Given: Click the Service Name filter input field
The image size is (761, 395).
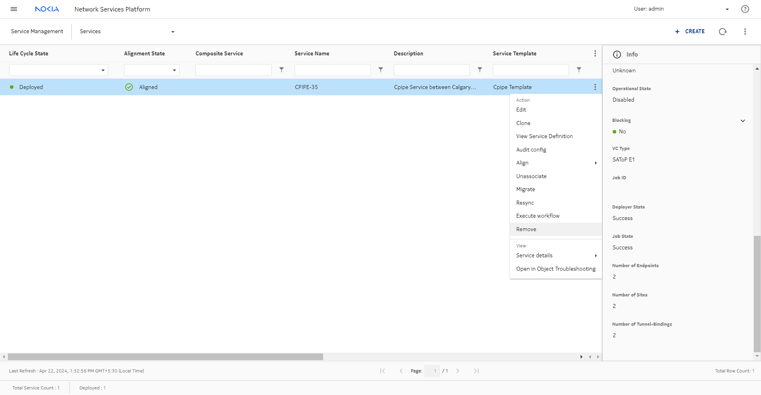Looking at the screenshot, I should (x=332, y=70).
